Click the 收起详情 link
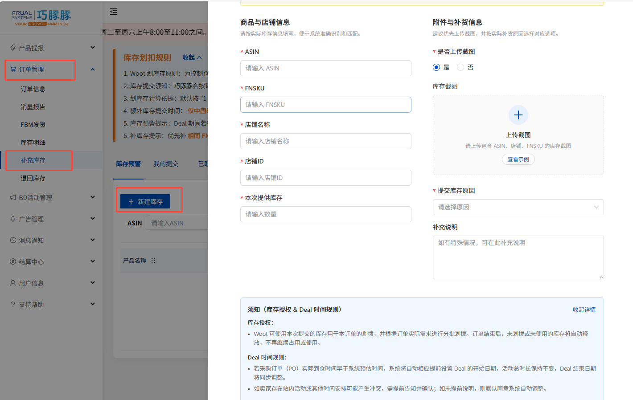633x400 pixels. [584, 310]
